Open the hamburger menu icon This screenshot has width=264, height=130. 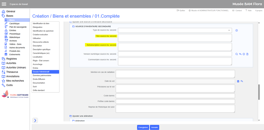(4, 4)
